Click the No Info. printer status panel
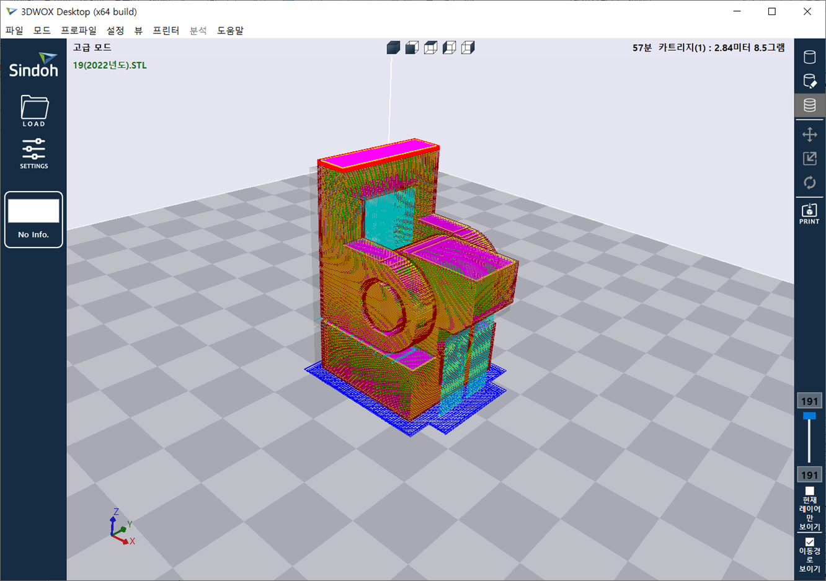Screen dimensions: 826x581 33,220
